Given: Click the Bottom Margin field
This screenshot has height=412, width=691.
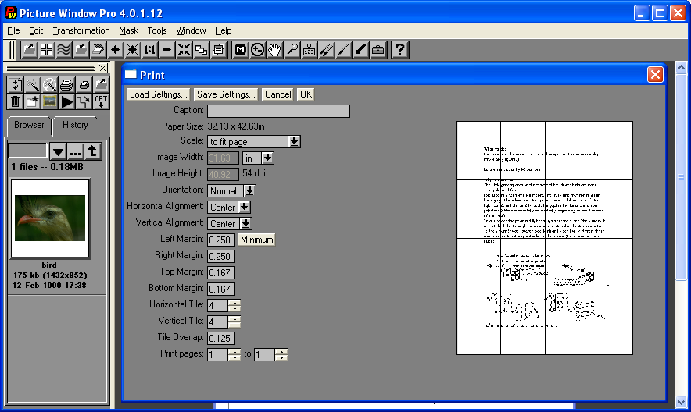Looking at the screenshot, I should pos(220,289).
